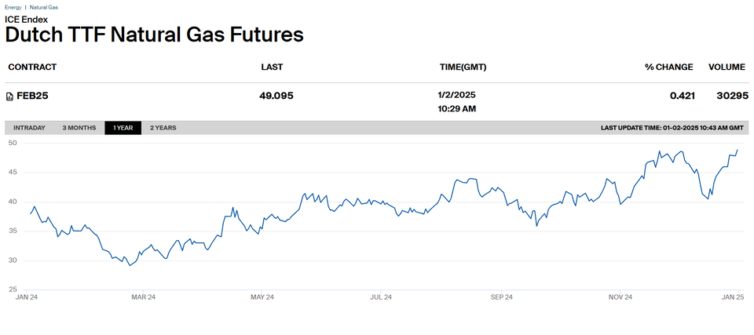Click the JAN 25 x-axis label
The height and width of the screenshot is (335, 754).
point(733,297)
